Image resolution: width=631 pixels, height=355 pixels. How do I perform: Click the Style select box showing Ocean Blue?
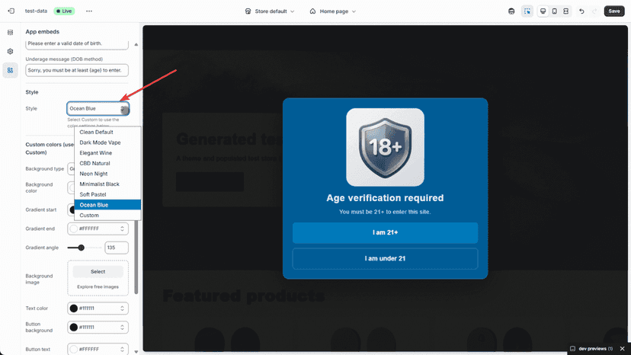(x=98, y=108)
